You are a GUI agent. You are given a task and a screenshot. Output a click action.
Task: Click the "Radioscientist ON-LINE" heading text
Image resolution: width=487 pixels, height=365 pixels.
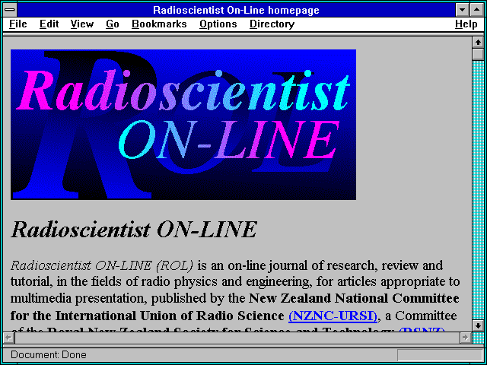click(x=134, y=230)
